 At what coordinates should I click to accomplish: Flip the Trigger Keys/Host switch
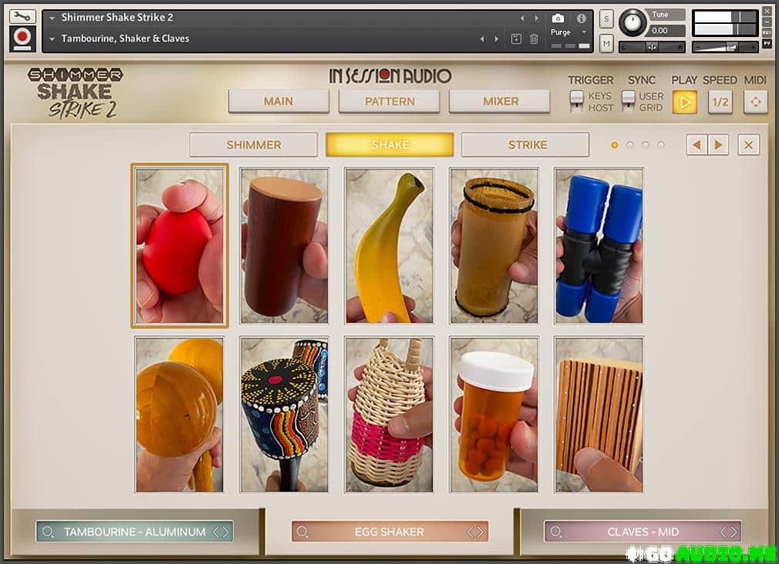click(576, 101)
